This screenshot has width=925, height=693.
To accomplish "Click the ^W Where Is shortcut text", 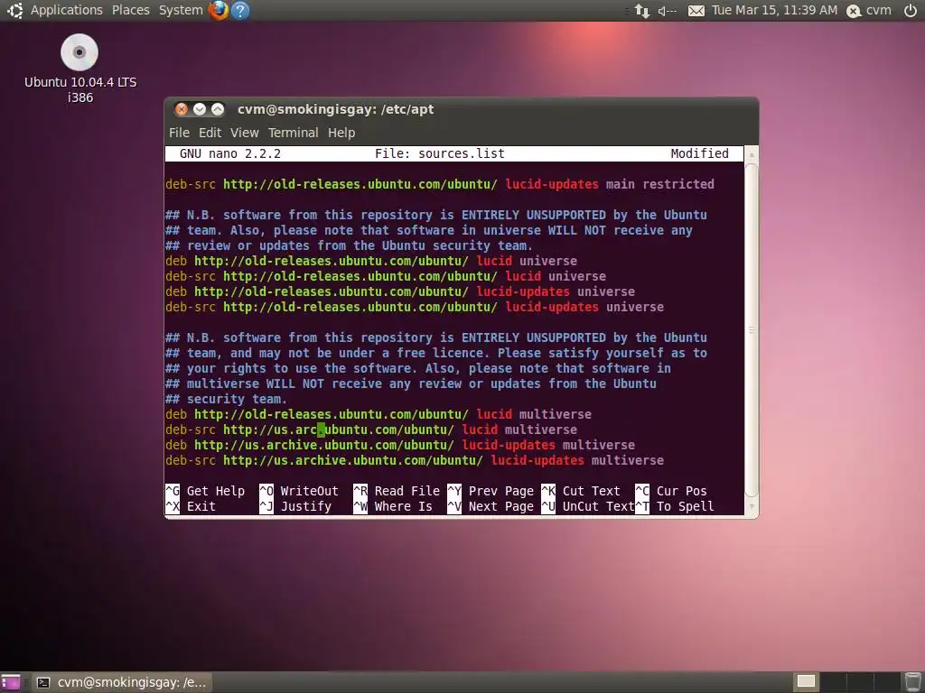I will 393,506.
